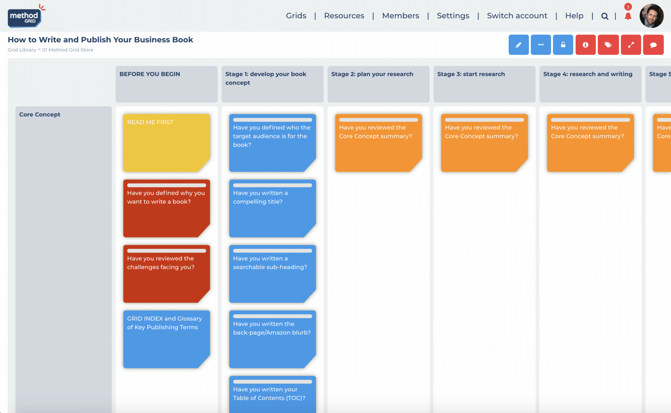Open the notifications bell

[x=628, y=16]
